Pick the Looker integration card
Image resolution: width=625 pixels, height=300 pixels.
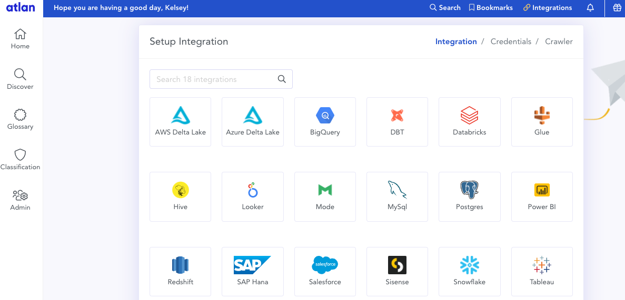point(253,196)
